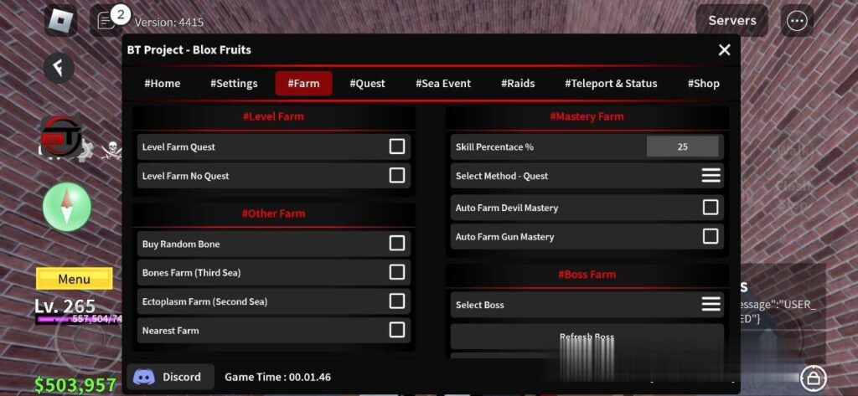This screenshot has width=858, height=396.
Task: Click the back arrow circle icon
Action: click(x=59, y=67)
